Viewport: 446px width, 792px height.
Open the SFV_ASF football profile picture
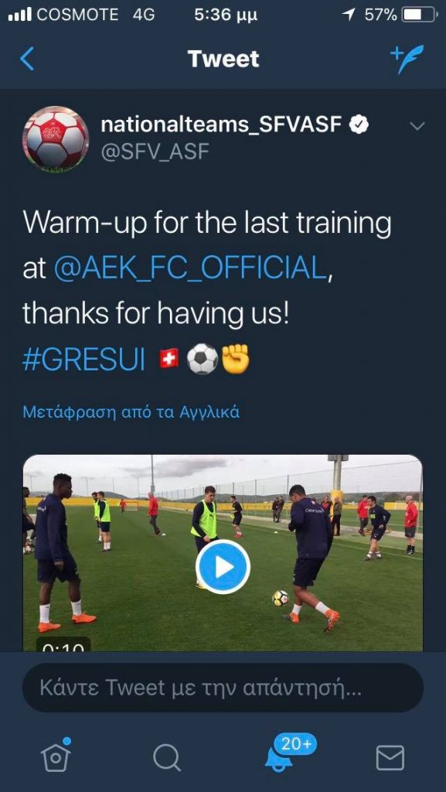56,138
